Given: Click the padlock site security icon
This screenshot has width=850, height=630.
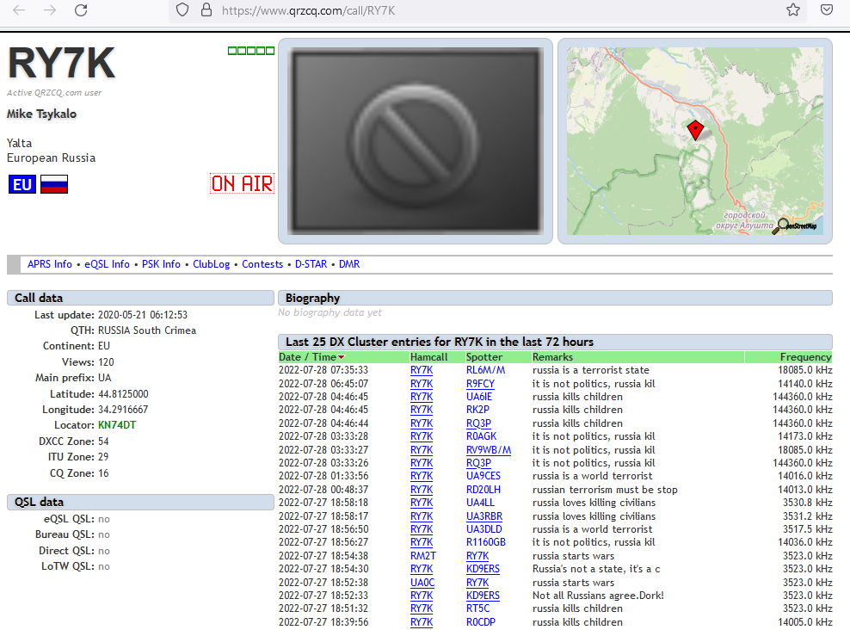Looking at the screenshot, I should tap(206, 10).
